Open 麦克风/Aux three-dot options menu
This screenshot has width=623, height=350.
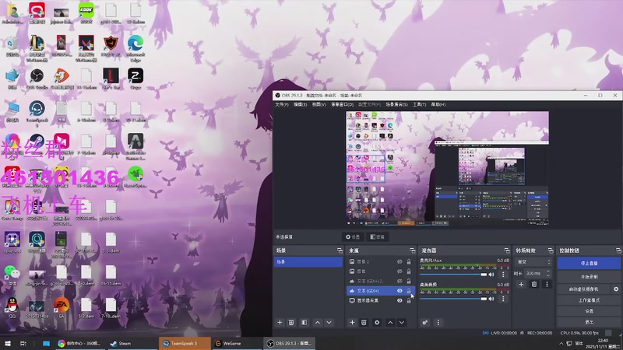coord(503,275)
